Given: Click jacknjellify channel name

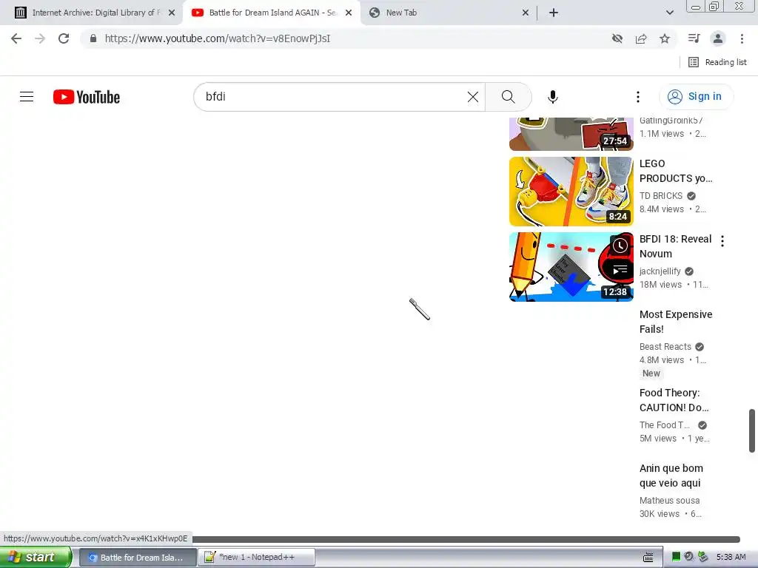Looking at the screenshot, I should [660, 271].
